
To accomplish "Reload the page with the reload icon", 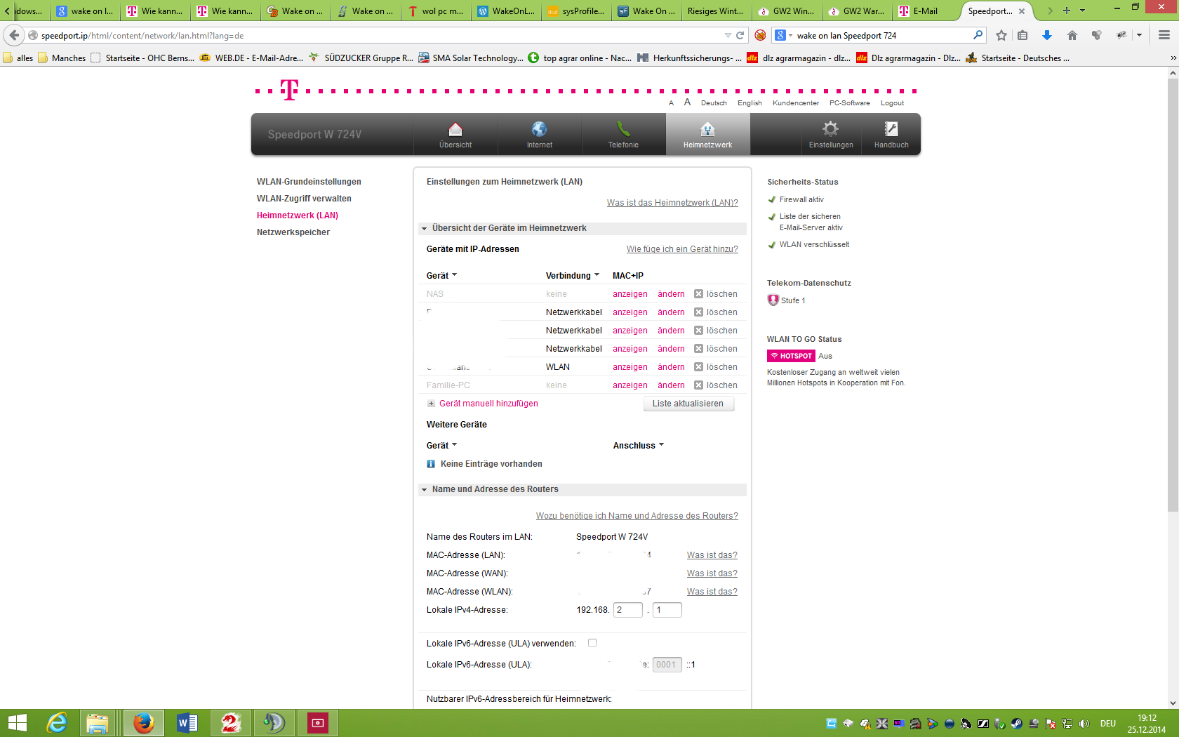I will (740, 35).
